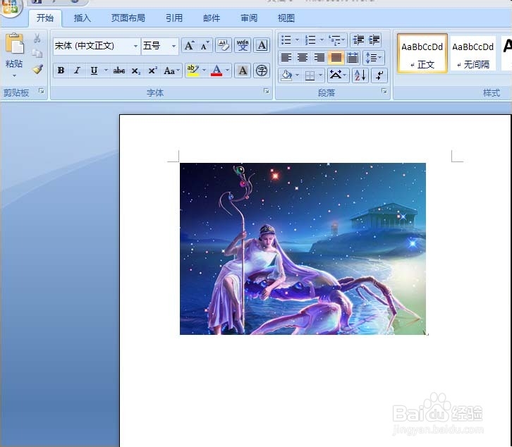Image resolution: width=512 pixels, height=447 pixels.
Task: Open the Font dialog launcher
Action: 267,91
